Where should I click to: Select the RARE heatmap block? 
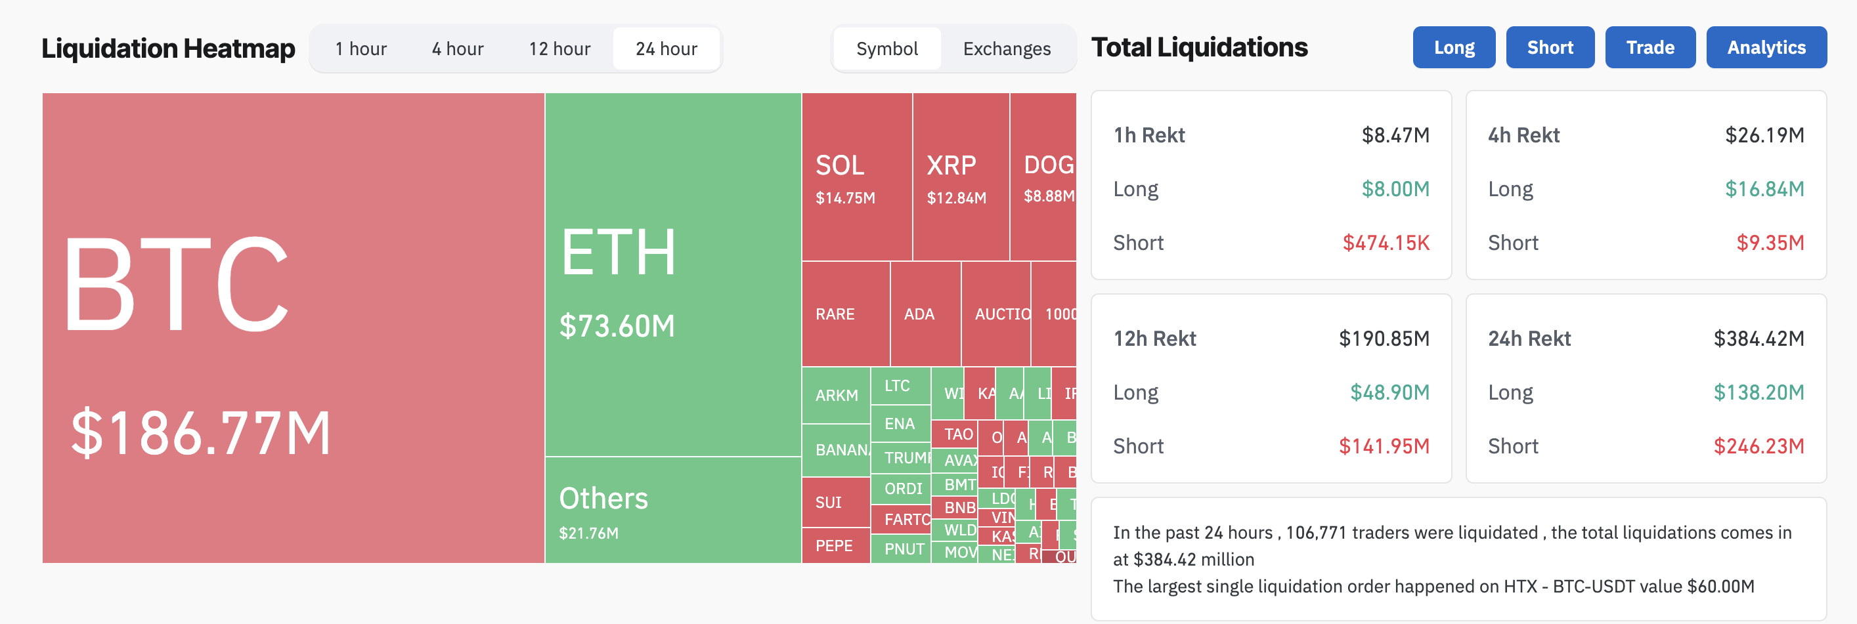(x=845, y=314)
